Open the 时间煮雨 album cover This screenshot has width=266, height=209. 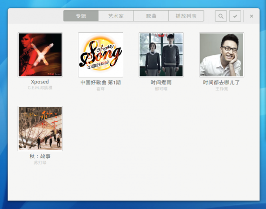[161, 55]
